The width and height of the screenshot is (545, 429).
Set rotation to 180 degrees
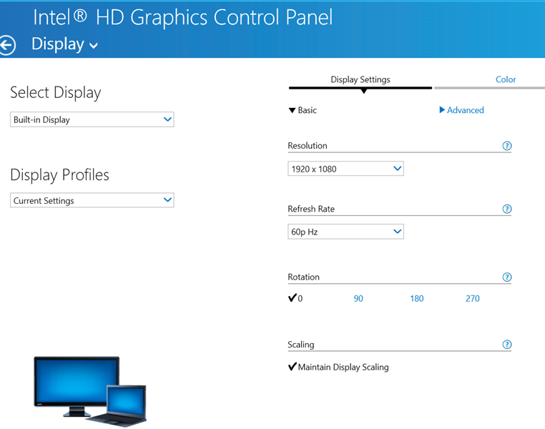coord(417,298)
